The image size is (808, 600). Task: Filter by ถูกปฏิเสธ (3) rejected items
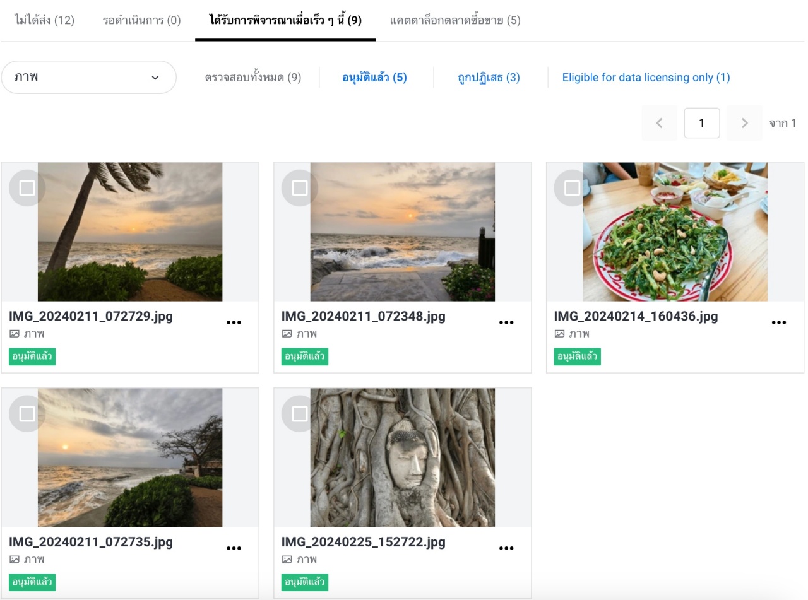click(489, 78)
